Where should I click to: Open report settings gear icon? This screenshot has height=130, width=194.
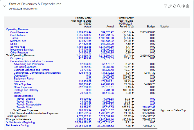pos(183,6)
